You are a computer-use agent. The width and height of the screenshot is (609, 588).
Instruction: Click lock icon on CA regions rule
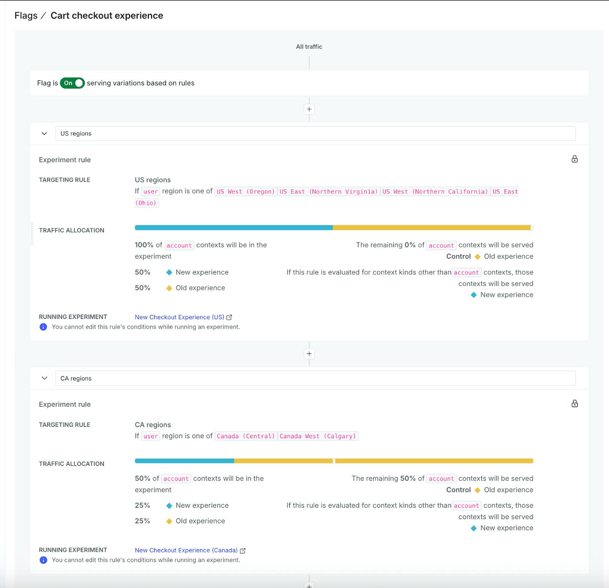(574, 404)
